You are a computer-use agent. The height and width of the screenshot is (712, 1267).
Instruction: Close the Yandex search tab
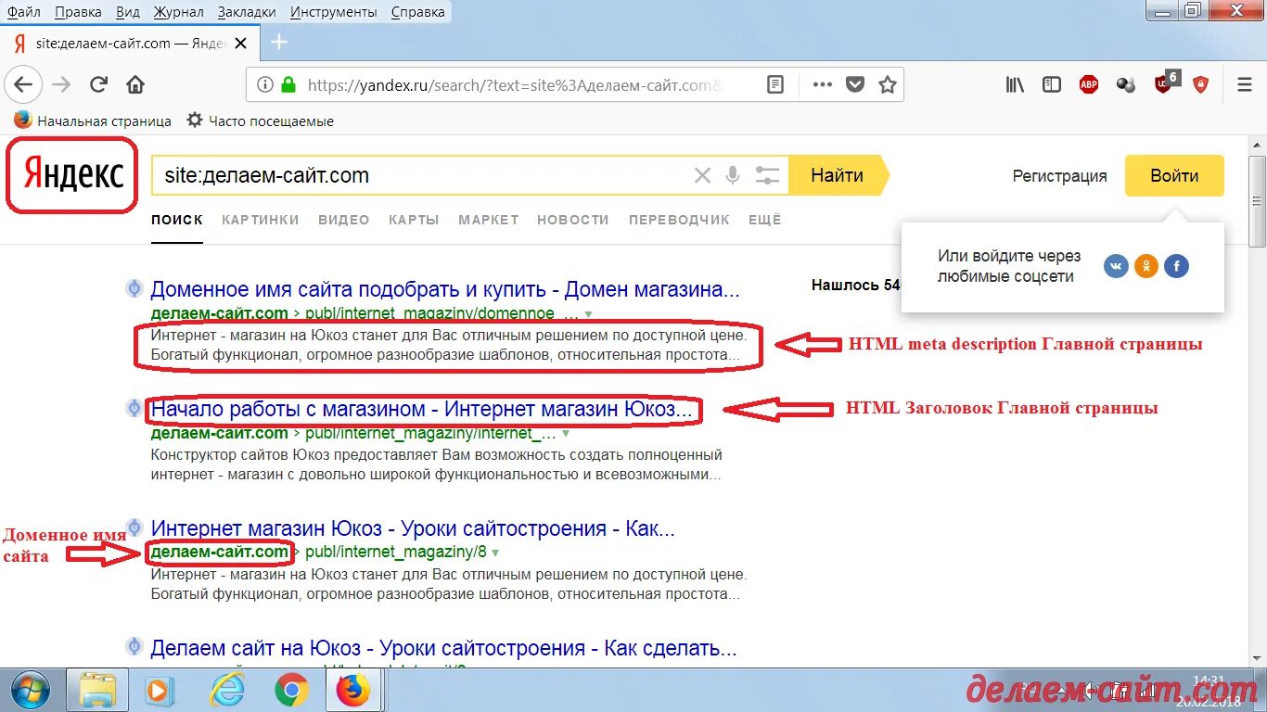coord(240,44)
